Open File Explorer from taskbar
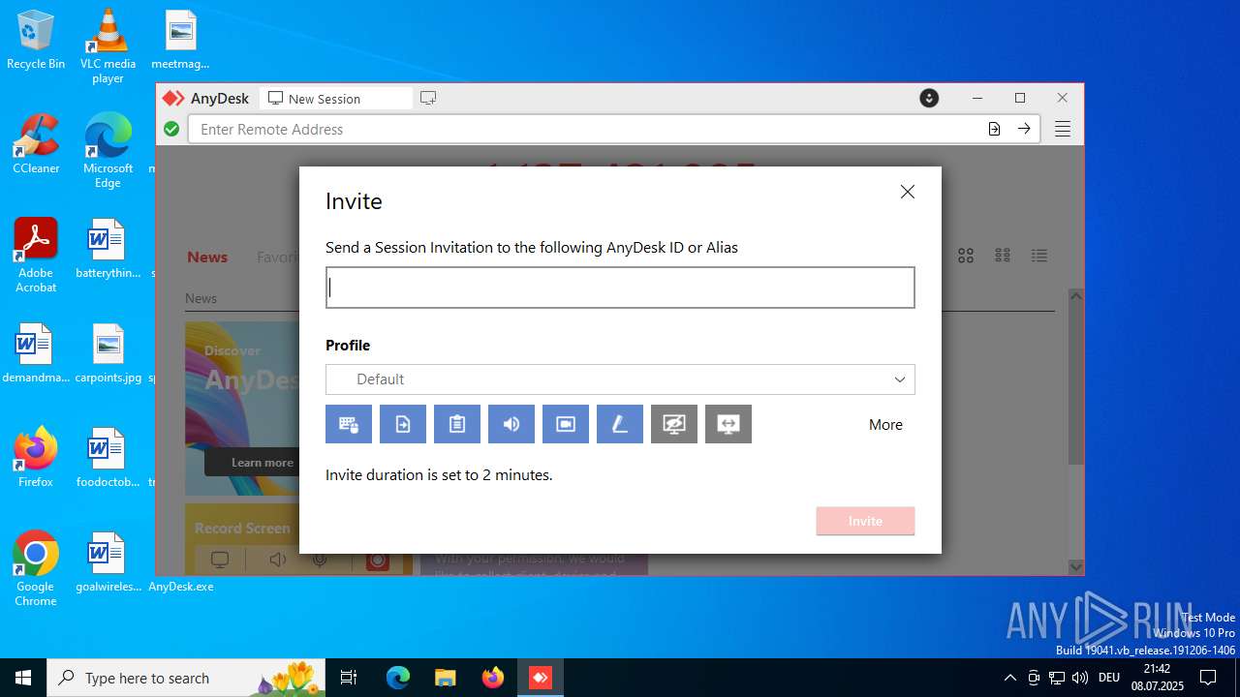This screenshot has width=1240, height=697. 446,678
